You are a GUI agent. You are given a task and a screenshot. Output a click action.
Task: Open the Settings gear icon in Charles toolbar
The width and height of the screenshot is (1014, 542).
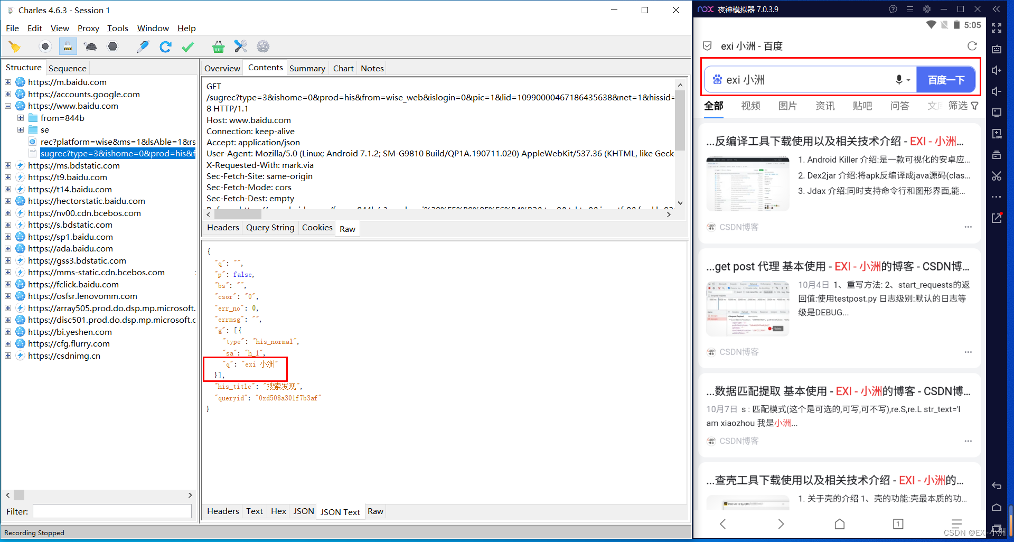[263, 47]
